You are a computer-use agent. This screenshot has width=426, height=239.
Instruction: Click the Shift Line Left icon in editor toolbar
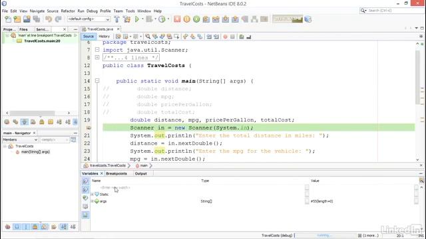click(209, 37)
